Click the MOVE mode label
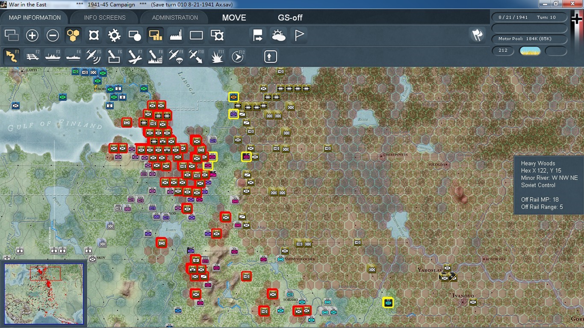 (234, 18)
